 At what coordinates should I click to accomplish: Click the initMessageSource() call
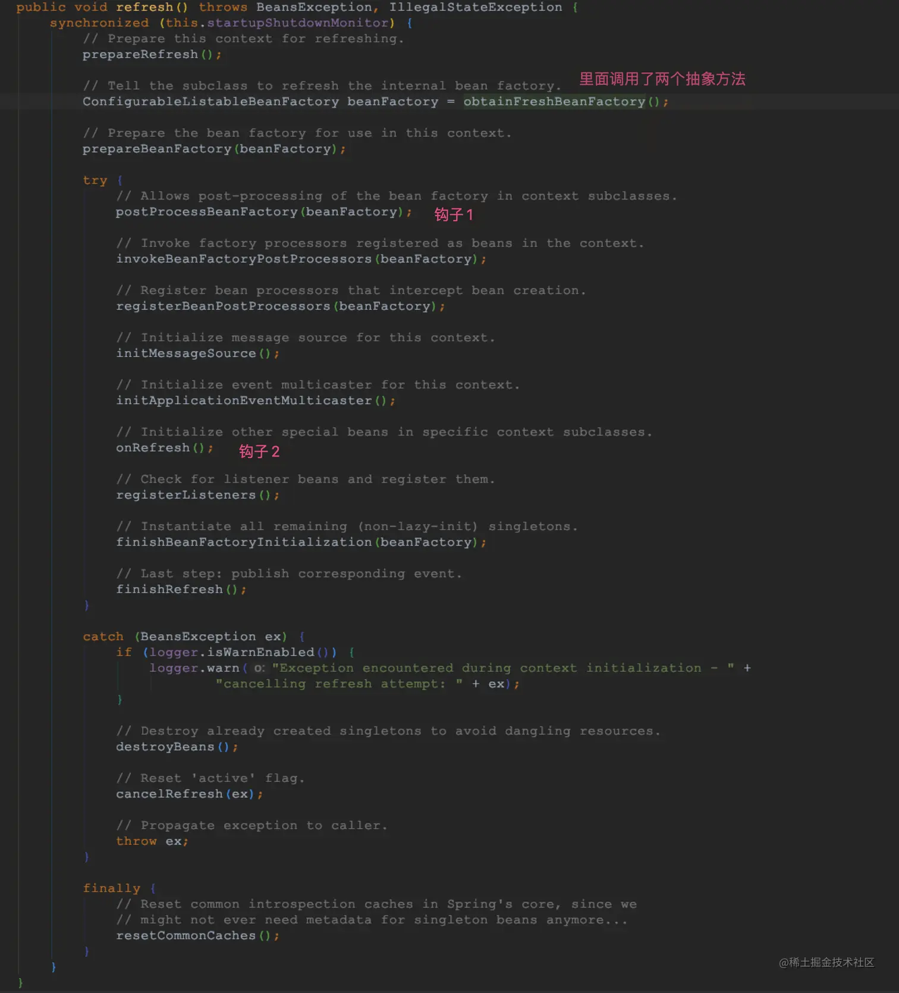[197, 353]
